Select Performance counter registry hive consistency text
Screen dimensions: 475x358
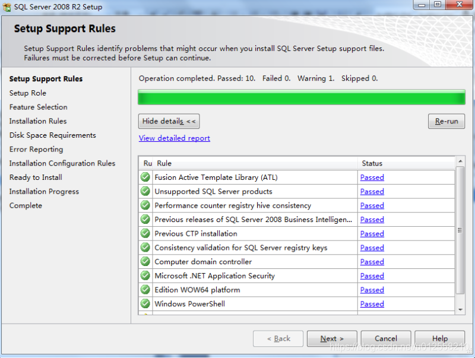(233, 205)
